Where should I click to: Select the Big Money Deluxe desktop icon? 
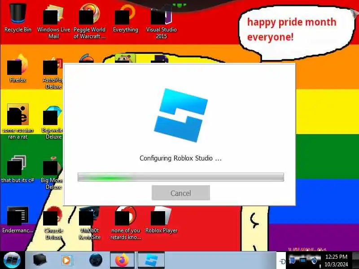(x=52, y=173)
